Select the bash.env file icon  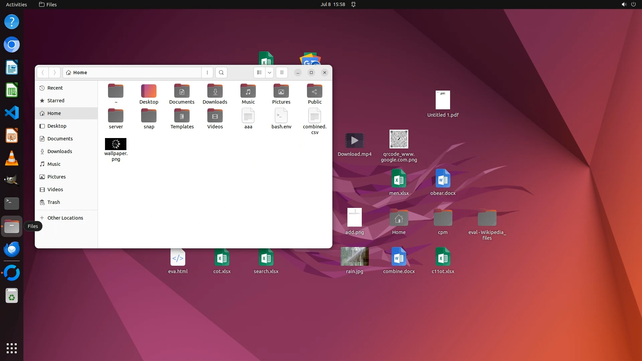(x=281, y=116)
